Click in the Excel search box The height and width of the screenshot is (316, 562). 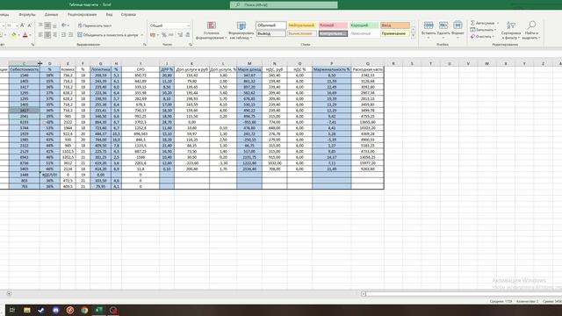click(284, 5)
